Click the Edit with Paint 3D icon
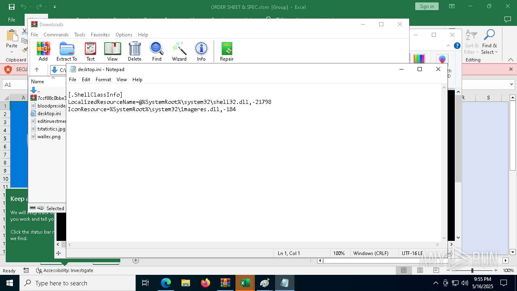This screenshot has width=517, height=291. pos(442,59)
